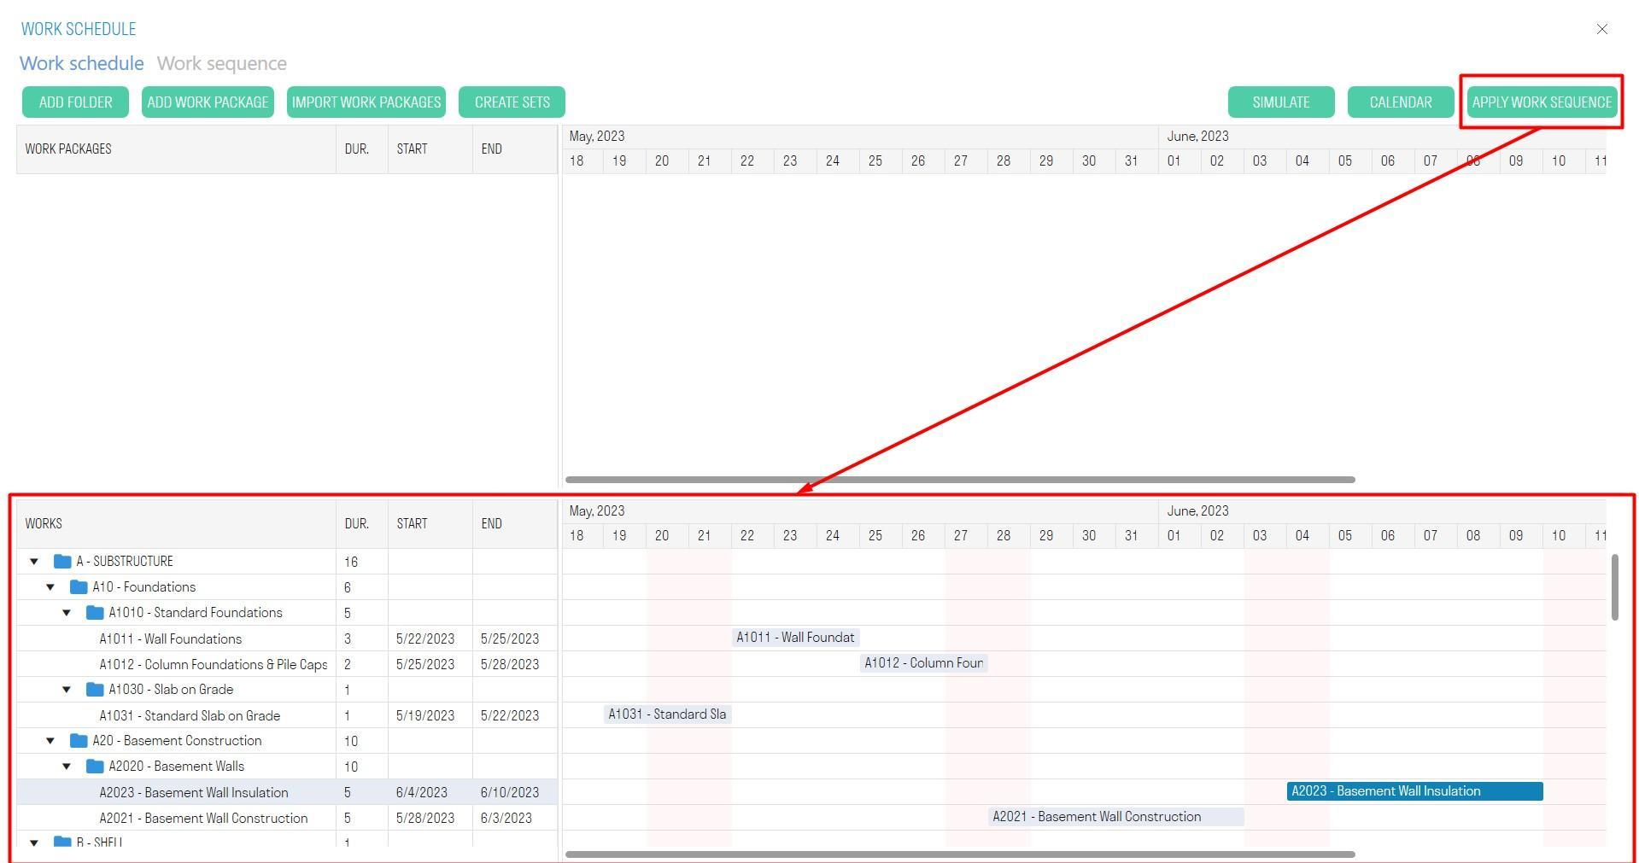Click A1010 - Standard Foundations folder icon
This screenshot has width=1639, height=863.
[95, 613]
